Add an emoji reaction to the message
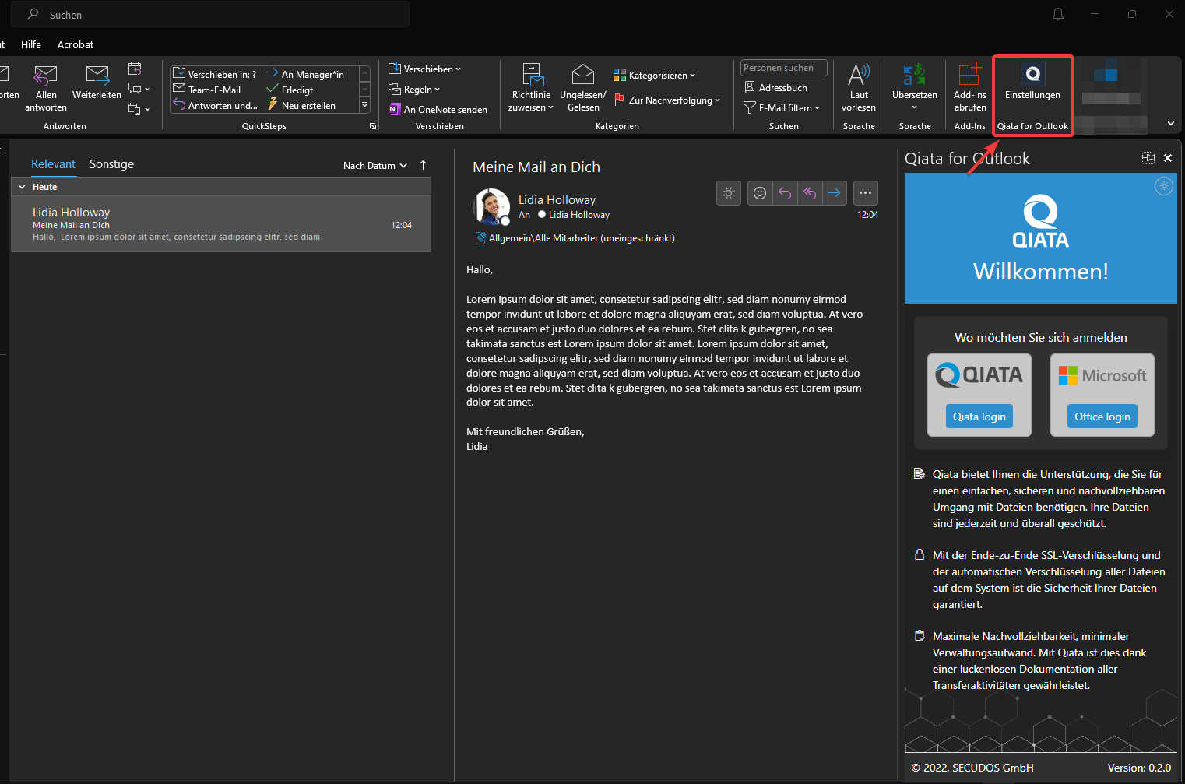 (760, 193)
